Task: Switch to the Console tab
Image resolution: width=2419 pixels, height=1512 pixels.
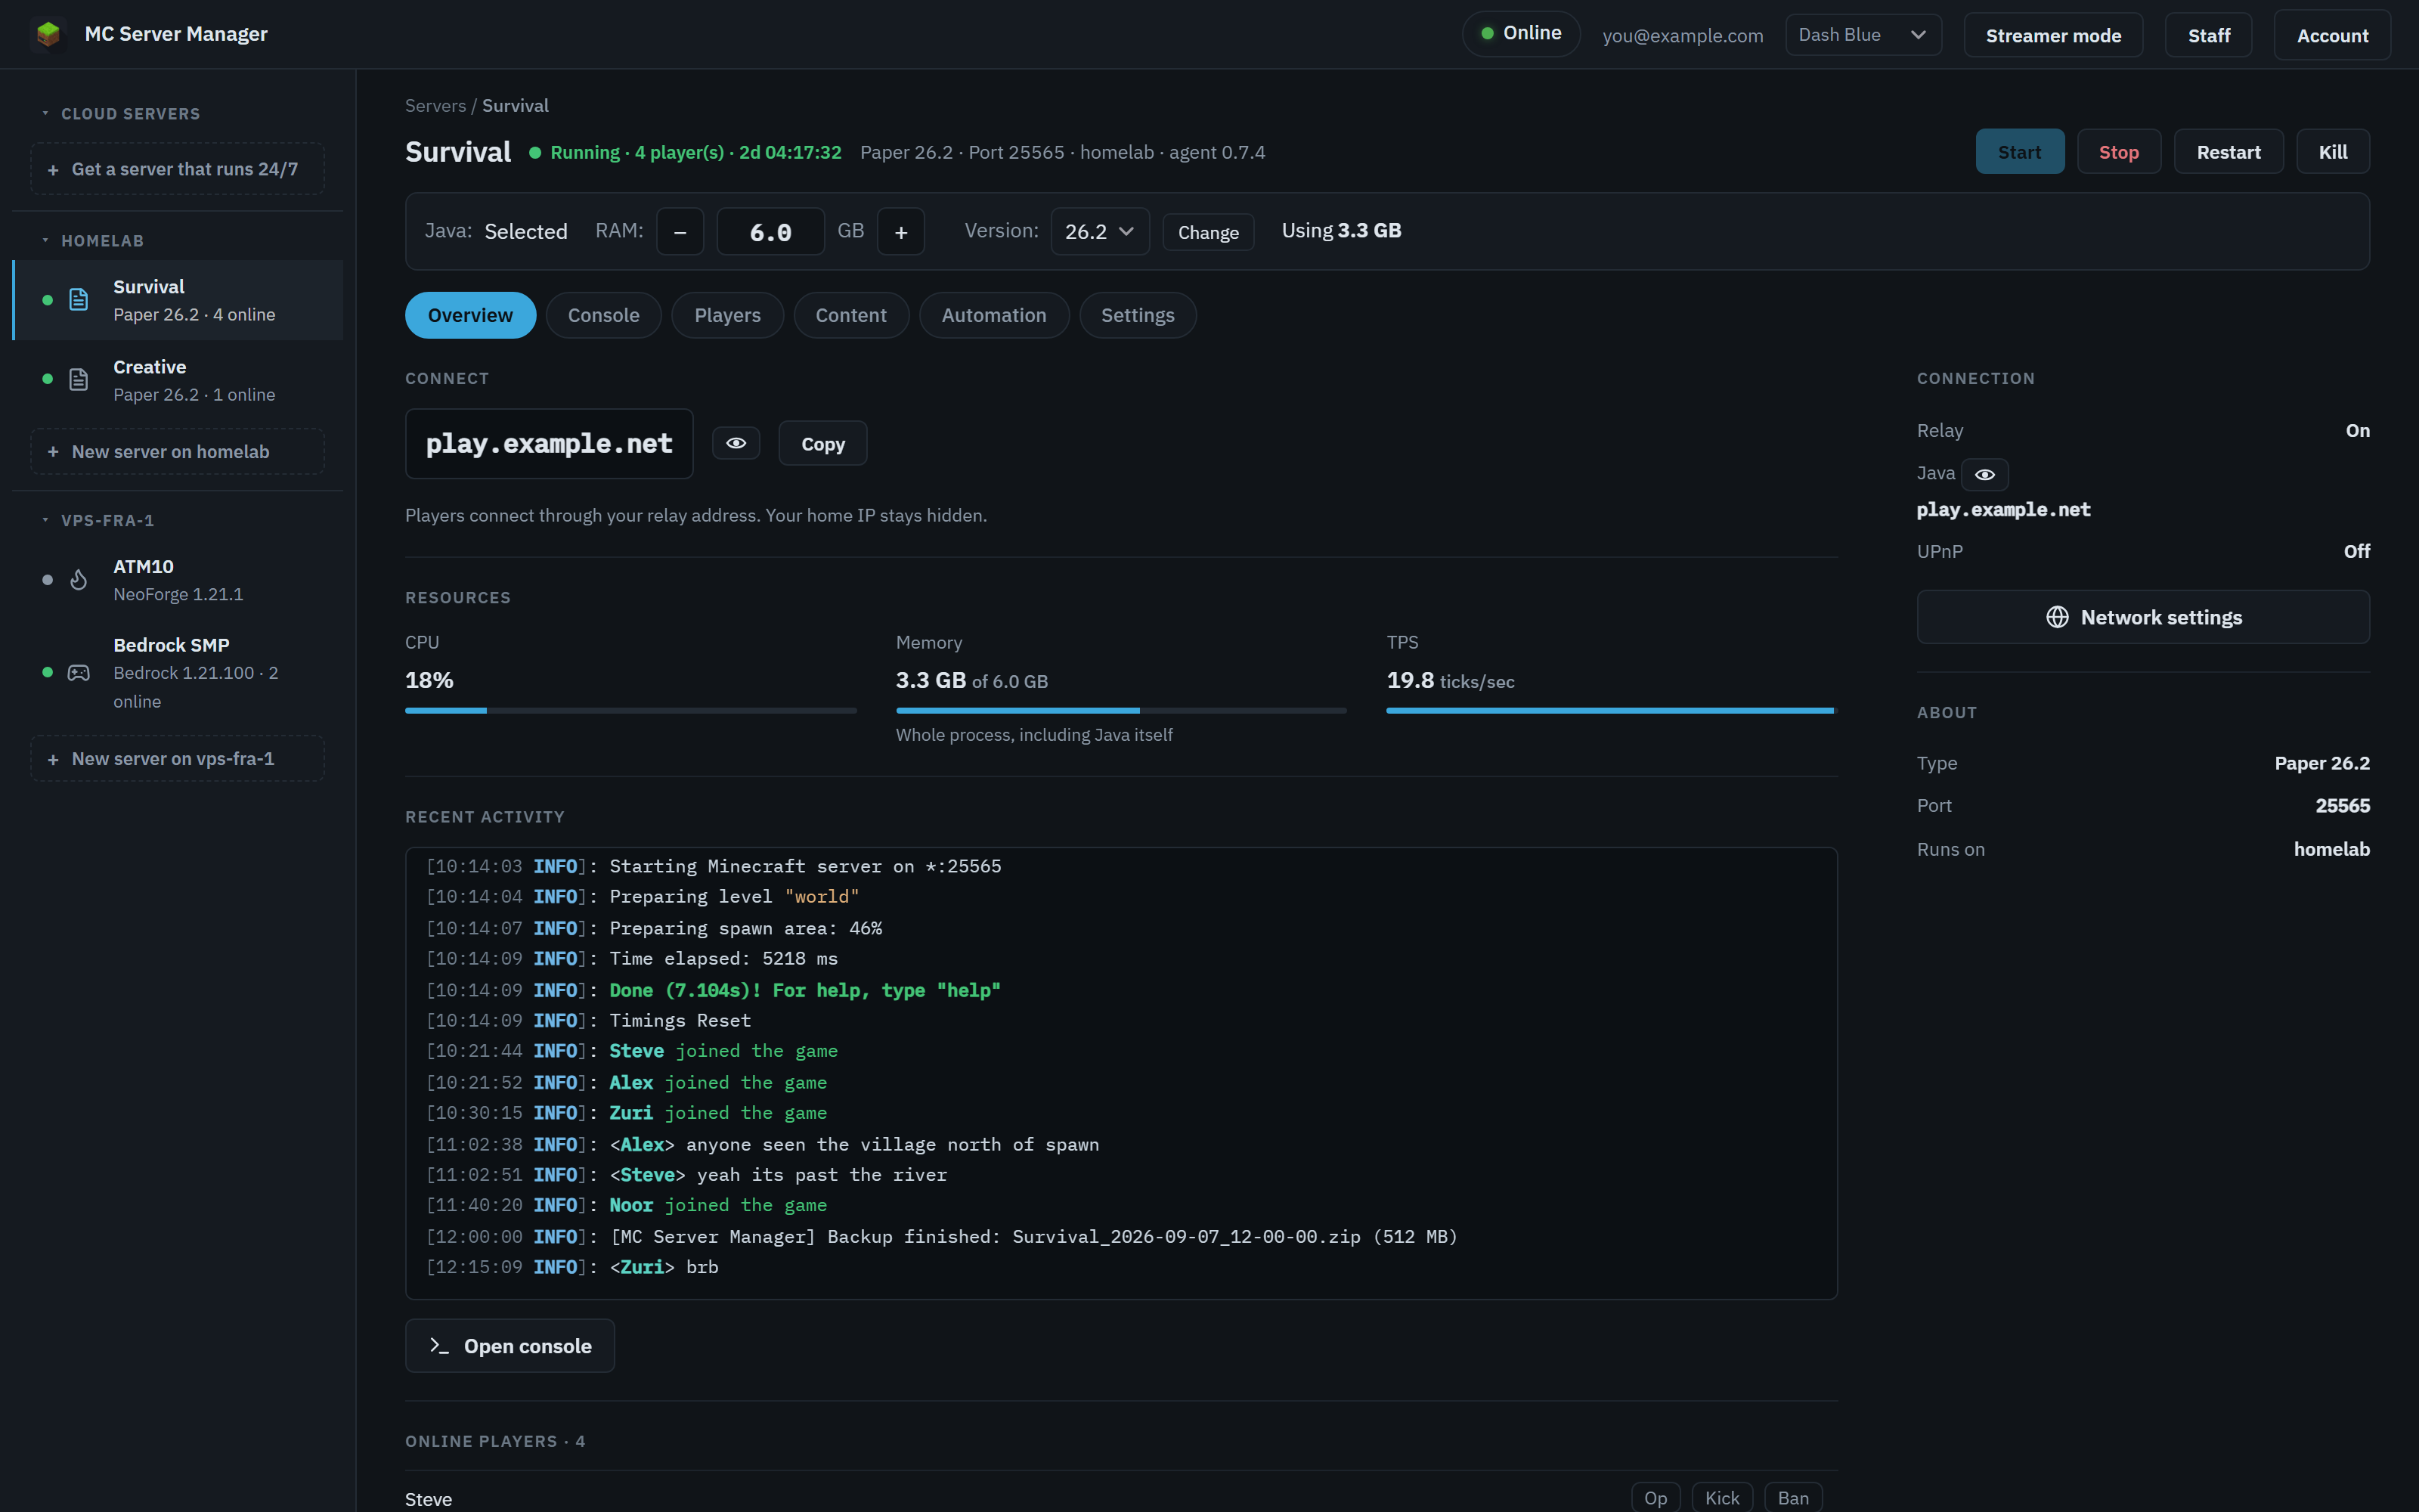Action: pos(604,315)
